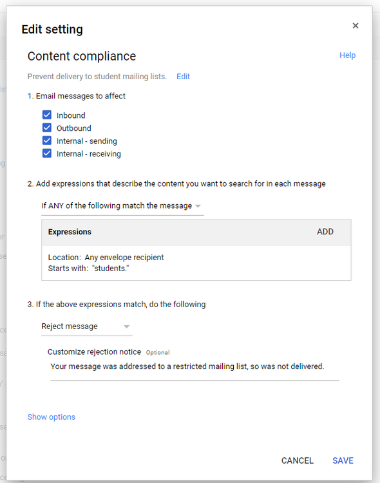380x483 pixels.
Task: Click the CANCEL button
Action: pyautogui.click(x=297, y=460)
